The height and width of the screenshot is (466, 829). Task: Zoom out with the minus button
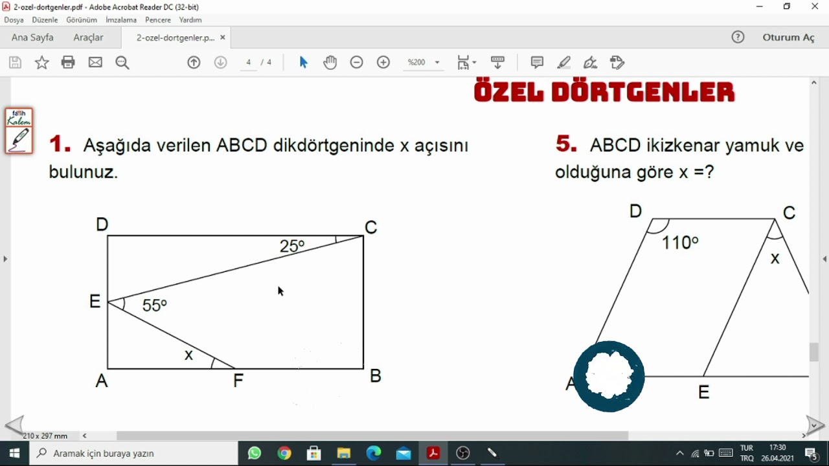pos(357,63)
